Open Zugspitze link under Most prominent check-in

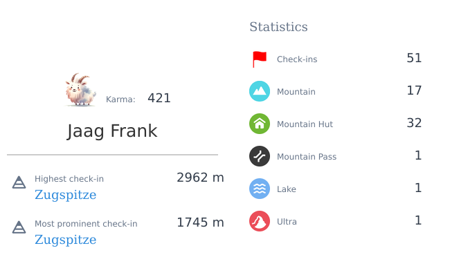pyautogui.click(x=66, y=240)
